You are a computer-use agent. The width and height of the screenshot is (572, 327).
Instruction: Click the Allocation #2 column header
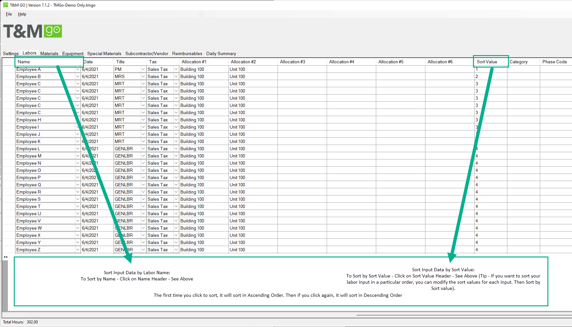(x=253, y=62)
